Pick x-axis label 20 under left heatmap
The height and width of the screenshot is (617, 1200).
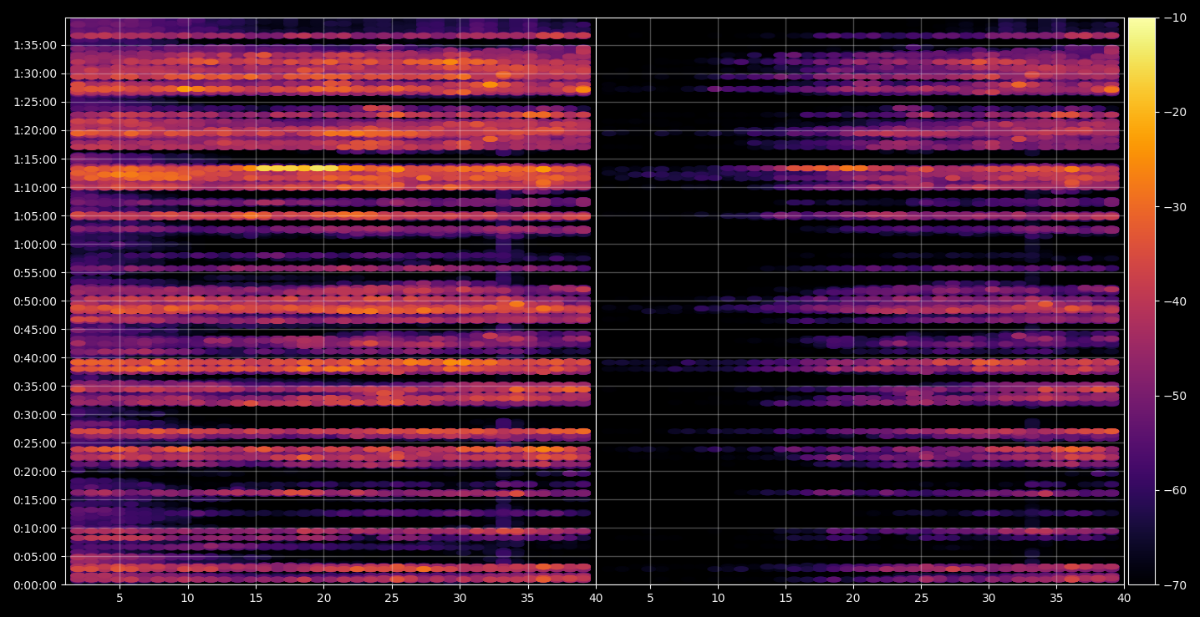[x=323, y=598]
